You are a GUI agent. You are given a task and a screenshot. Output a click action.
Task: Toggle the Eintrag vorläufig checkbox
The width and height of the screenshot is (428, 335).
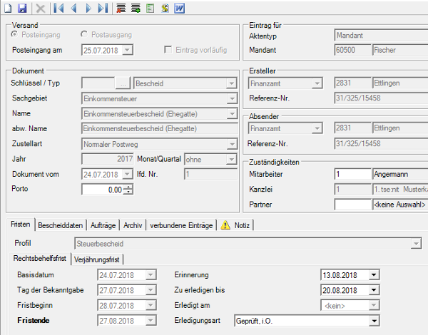click(168, 50)
